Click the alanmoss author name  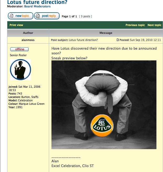point(28,40)
